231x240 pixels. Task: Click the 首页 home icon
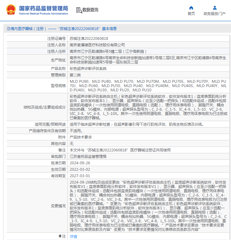point(191,8)
